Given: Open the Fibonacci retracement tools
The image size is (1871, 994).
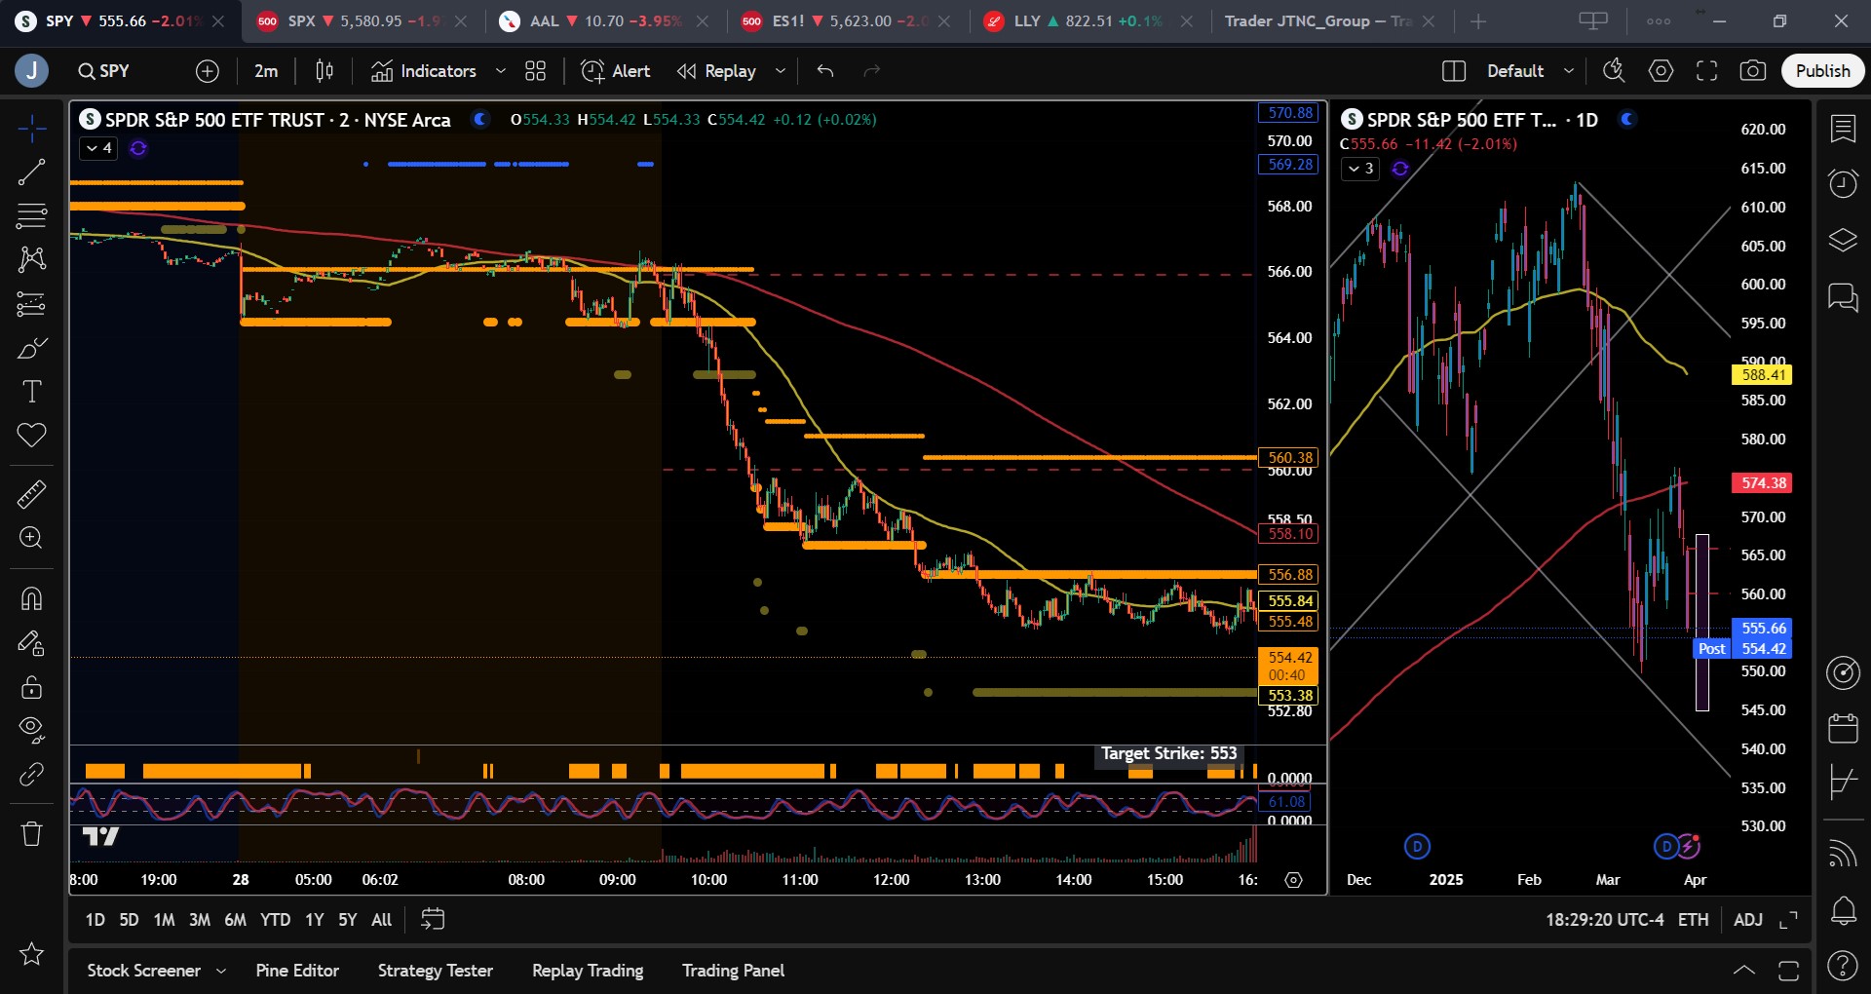Looking at the screenshot, I should tap(31, 215).
